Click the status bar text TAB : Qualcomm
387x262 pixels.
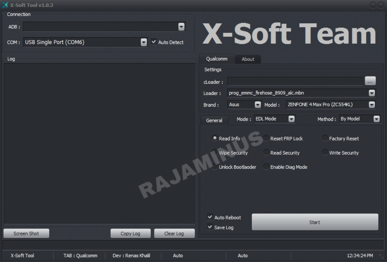tap(80, 255)
